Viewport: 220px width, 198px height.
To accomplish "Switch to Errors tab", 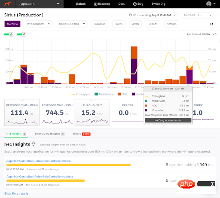I will point(82,134).
